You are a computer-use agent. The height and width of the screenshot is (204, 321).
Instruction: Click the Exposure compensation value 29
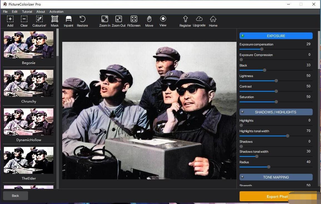[308, 44]
